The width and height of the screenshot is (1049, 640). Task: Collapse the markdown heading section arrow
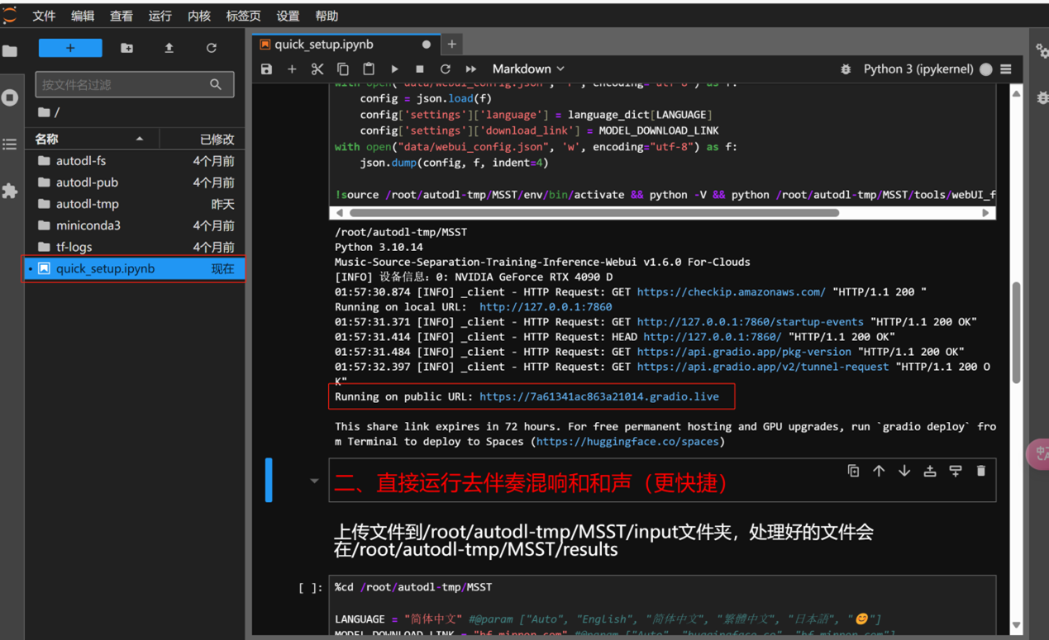click(314, 481)
